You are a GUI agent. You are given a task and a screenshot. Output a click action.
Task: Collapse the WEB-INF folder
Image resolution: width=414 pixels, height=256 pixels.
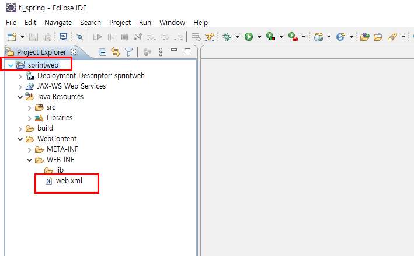click(30, 160)
